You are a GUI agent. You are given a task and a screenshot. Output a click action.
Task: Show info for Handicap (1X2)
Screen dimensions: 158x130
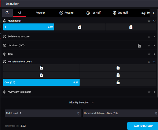[5, 45]
